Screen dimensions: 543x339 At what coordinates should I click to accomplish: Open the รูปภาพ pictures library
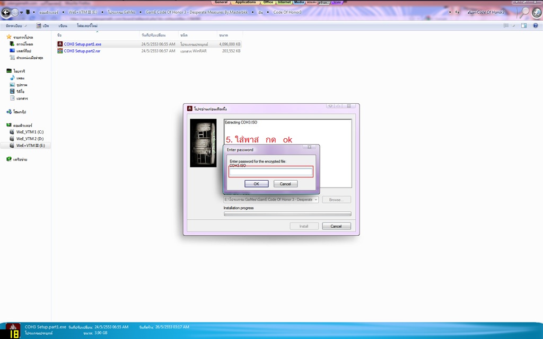pyautogui.click(x=19, y=85)
